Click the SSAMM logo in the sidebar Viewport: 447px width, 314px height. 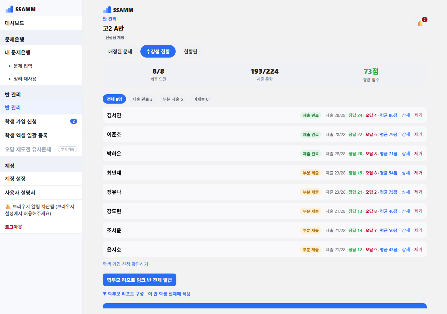point(21,9)
